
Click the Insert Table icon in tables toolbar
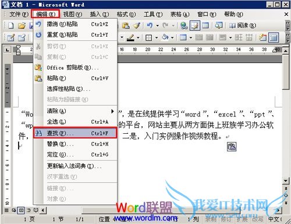click(x=183, y=37)
